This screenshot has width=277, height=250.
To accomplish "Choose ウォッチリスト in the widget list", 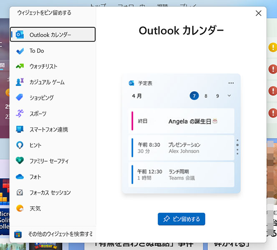I will 53,66.
